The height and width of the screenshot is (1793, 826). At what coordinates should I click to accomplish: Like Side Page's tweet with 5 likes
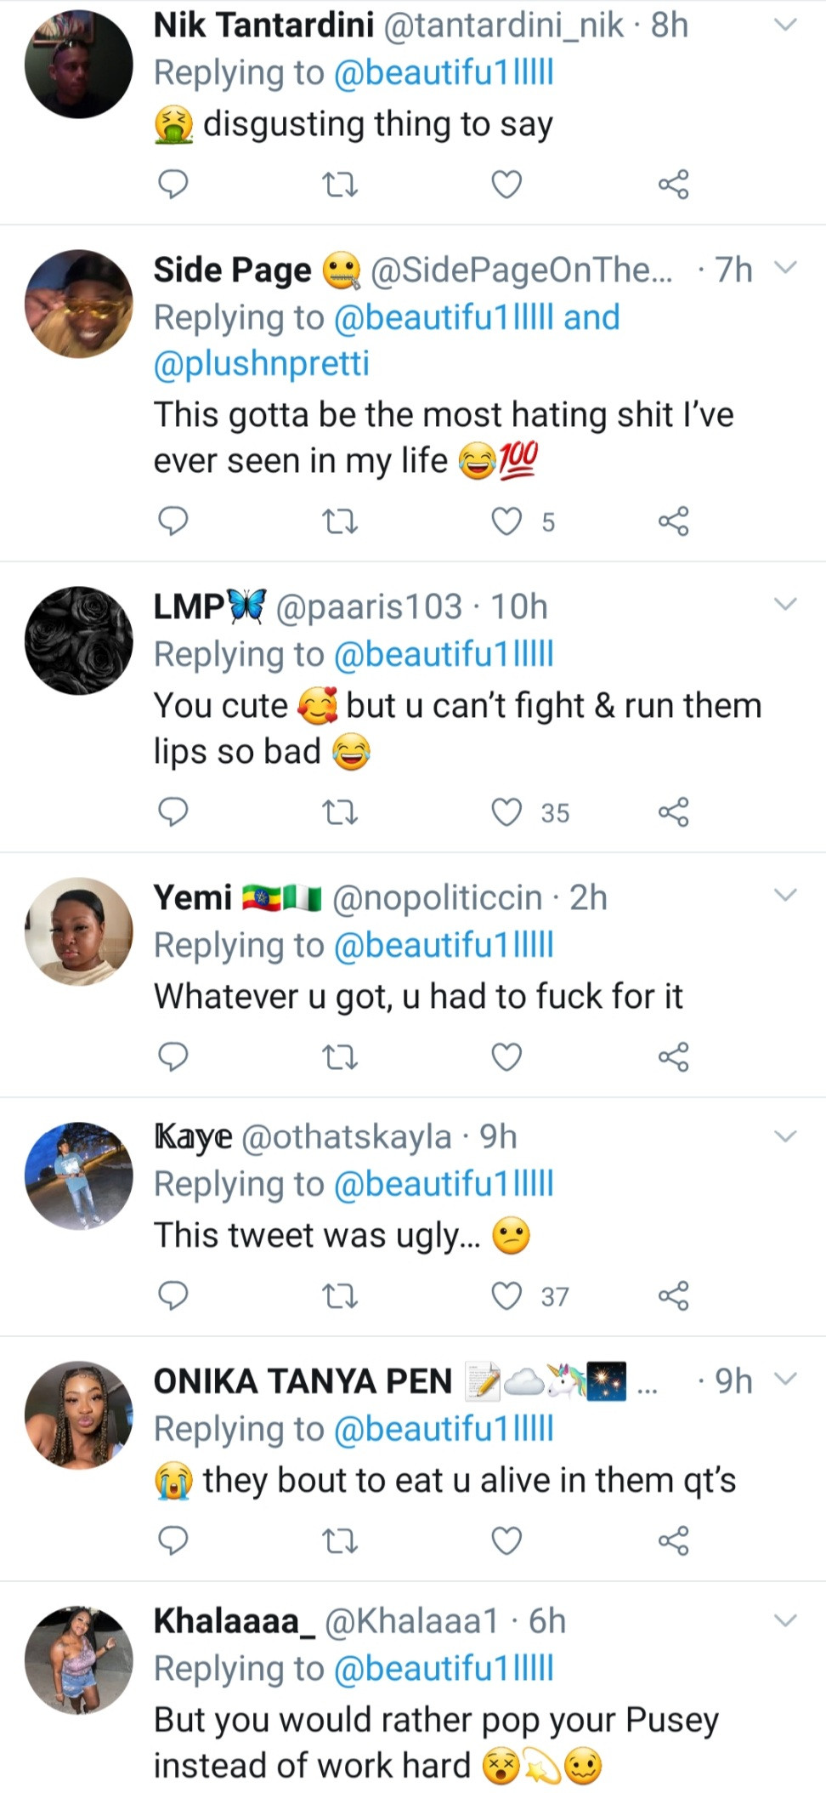(x=507, y=521)
